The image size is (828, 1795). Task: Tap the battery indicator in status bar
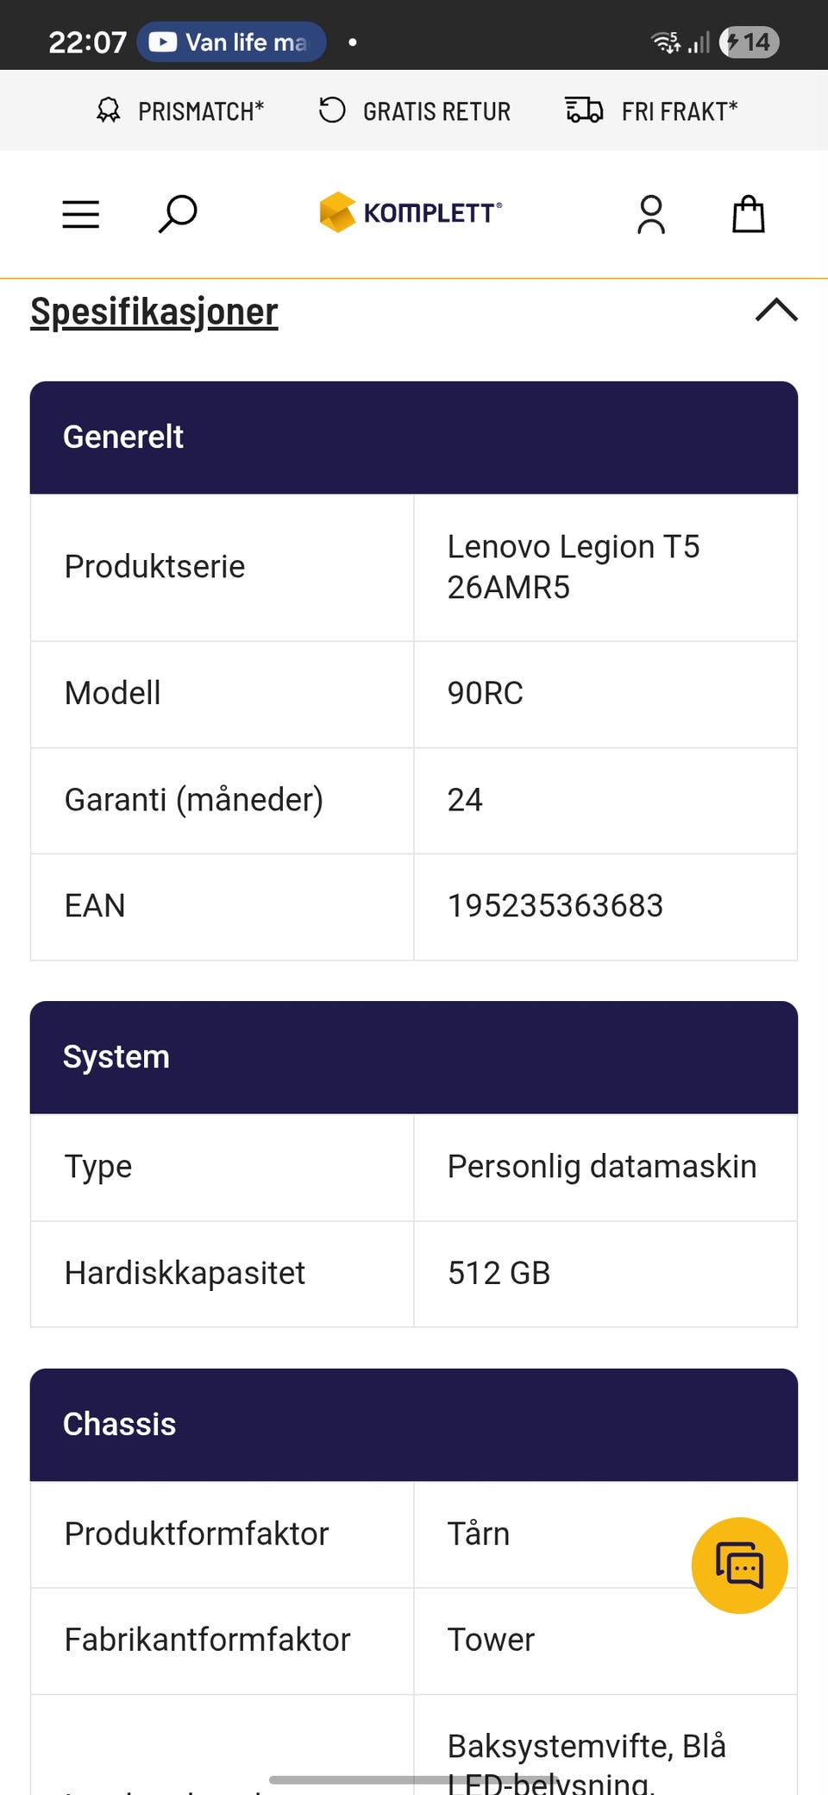pyautogui.click(x=750, y=41)
